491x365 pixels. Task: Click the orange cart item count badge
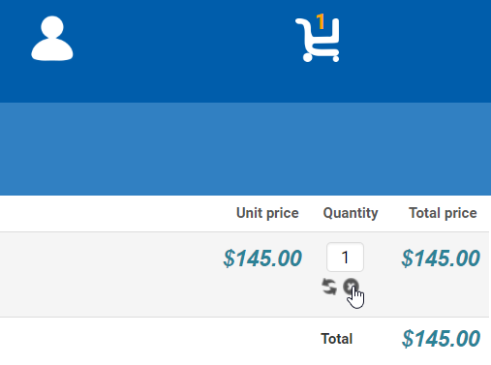(x=321, y=21)
